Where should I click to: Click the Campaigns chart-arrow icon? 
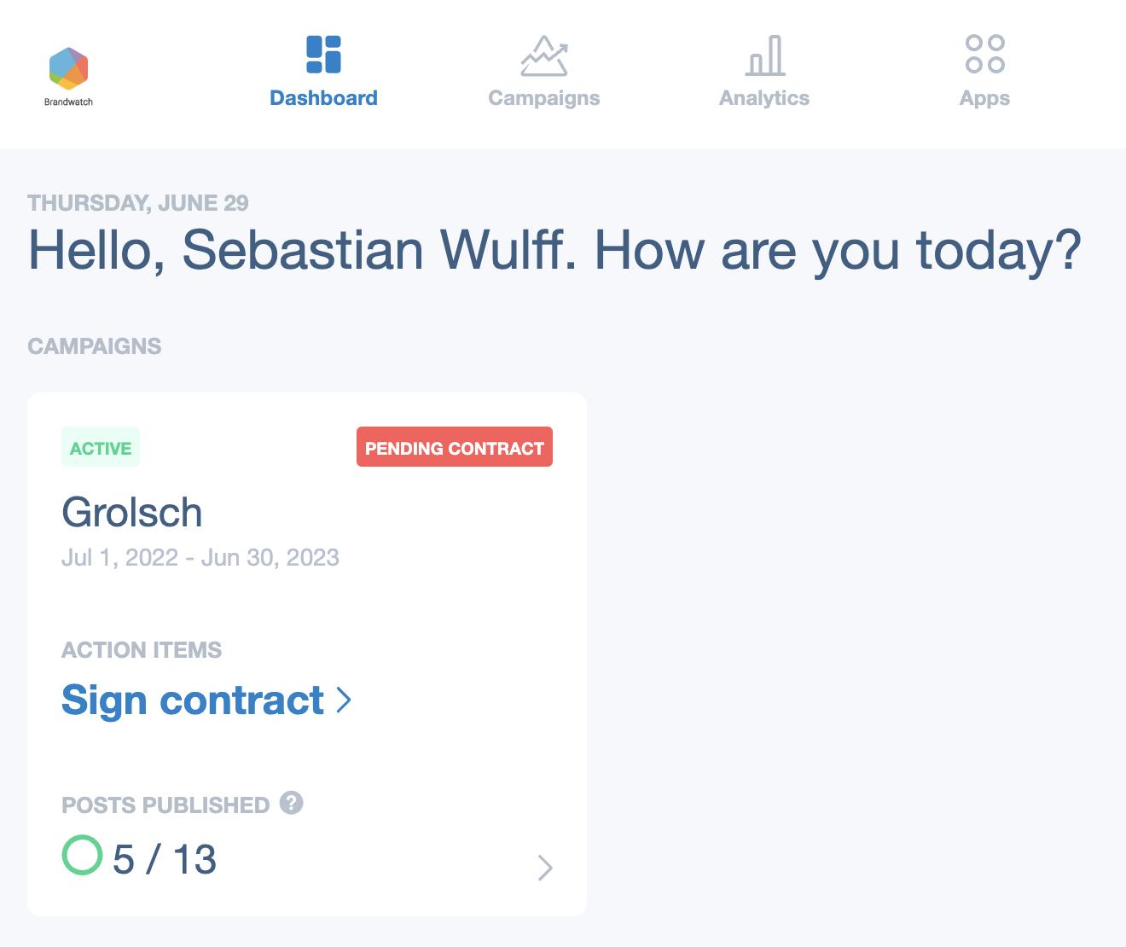(x=544, y=55)
